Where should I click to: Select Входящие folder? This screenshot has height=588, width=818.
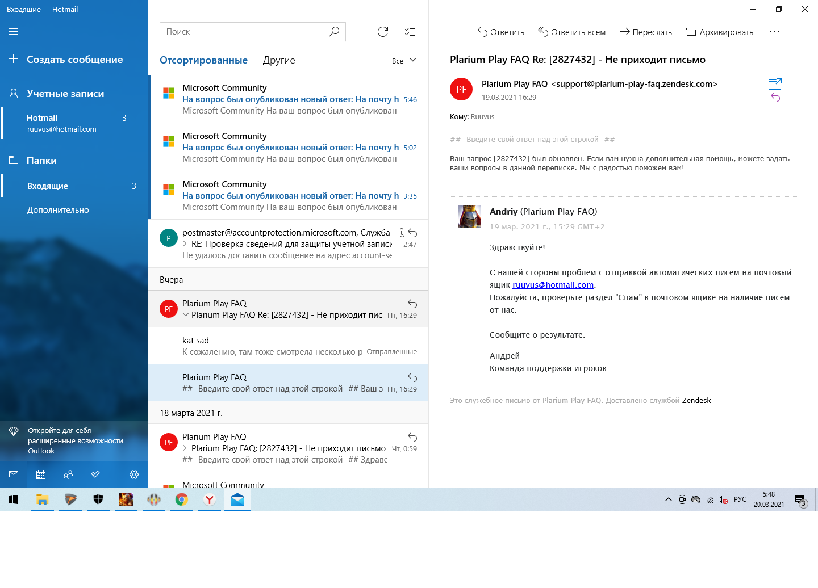point(74,186)
